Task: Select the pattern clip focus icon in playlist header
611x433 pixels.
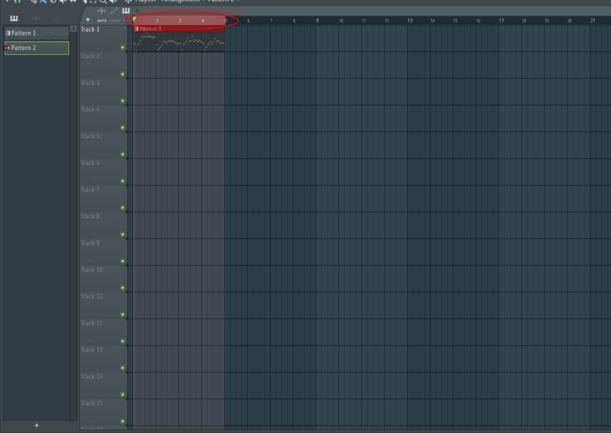Action: 126,11
